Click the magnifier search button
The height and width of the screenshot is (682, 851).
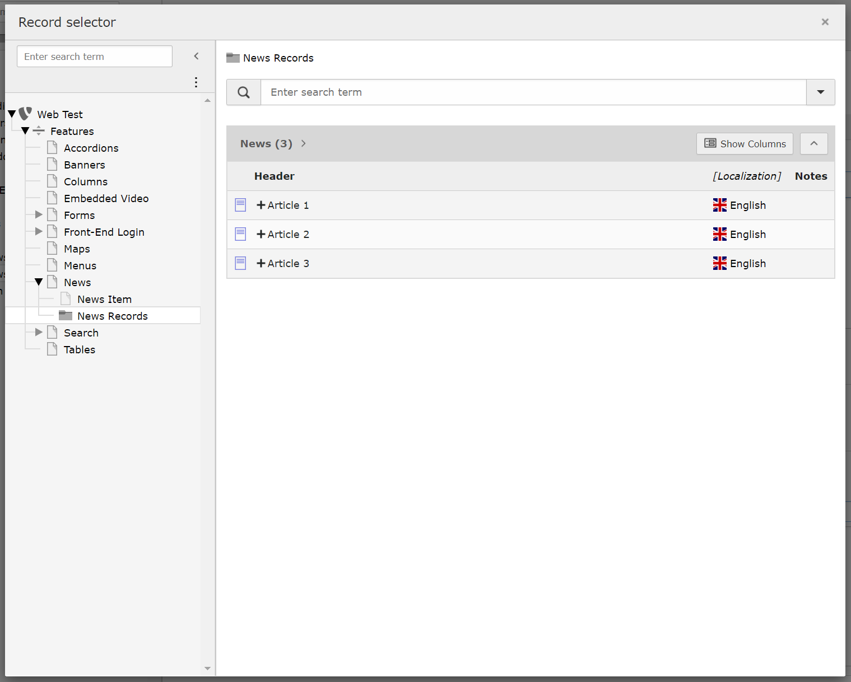pyautogui.click(x=244, y=92)
